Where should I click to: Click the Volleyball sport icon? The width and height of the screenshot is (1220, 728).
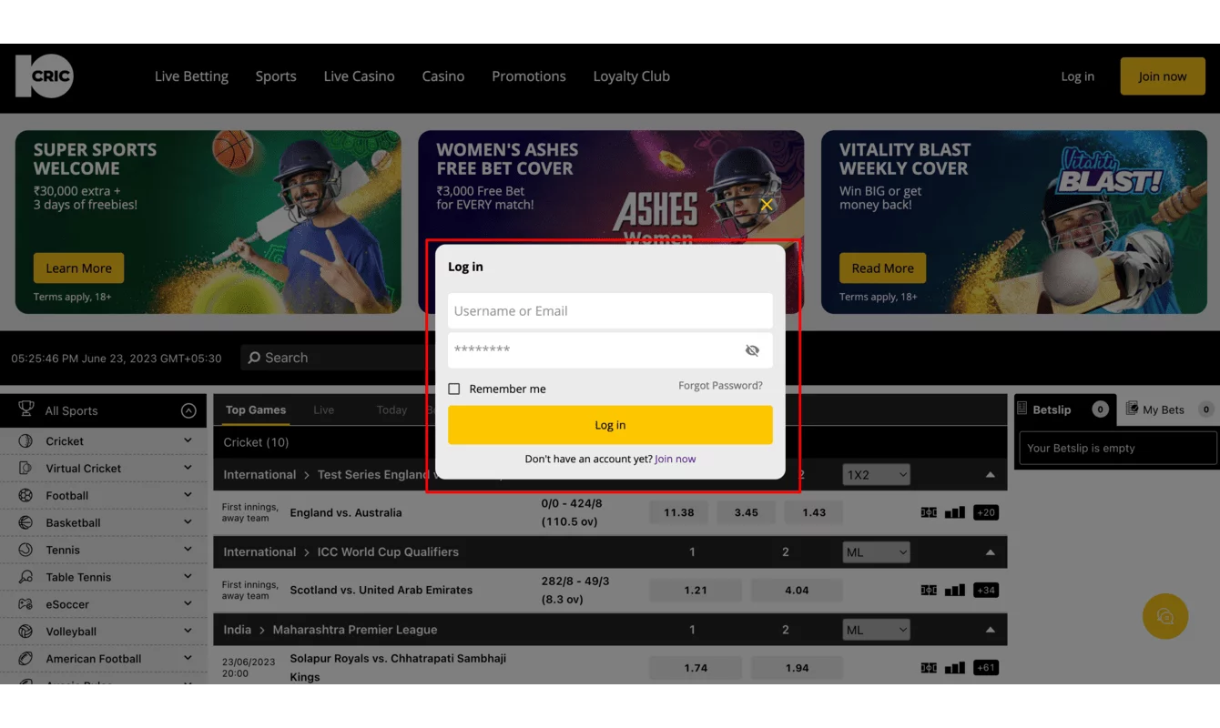pos(27,631)
